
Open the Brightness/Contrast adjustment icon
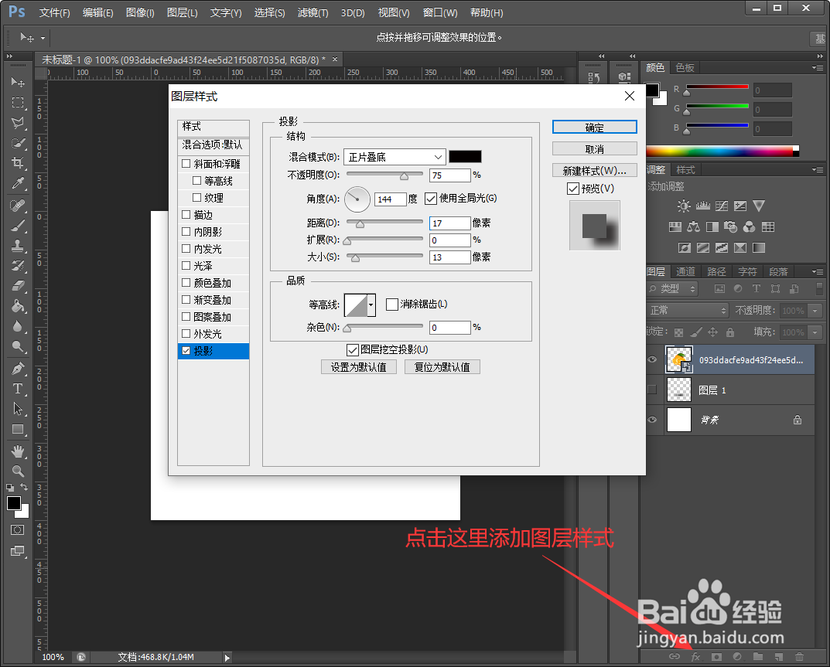pyautogui.click(x=684, y=206)
